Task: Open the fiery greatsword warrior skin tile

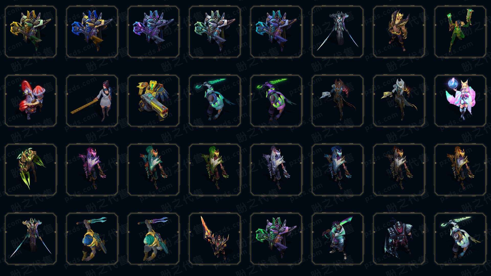Action: pyautogui.click(x=215, y=239)
